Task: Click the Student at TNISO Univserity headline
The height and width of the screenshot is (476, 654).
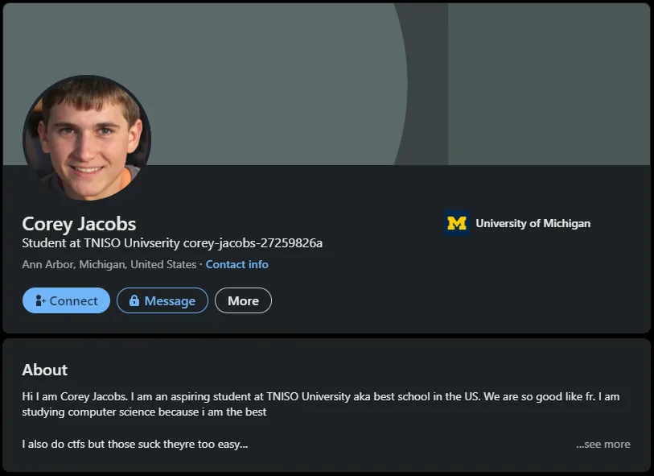Action: (101, 243)
